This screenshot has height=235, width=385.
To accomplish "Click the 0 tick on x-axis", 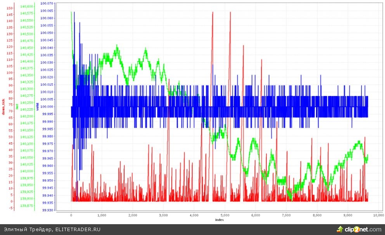I will [71, 215].
